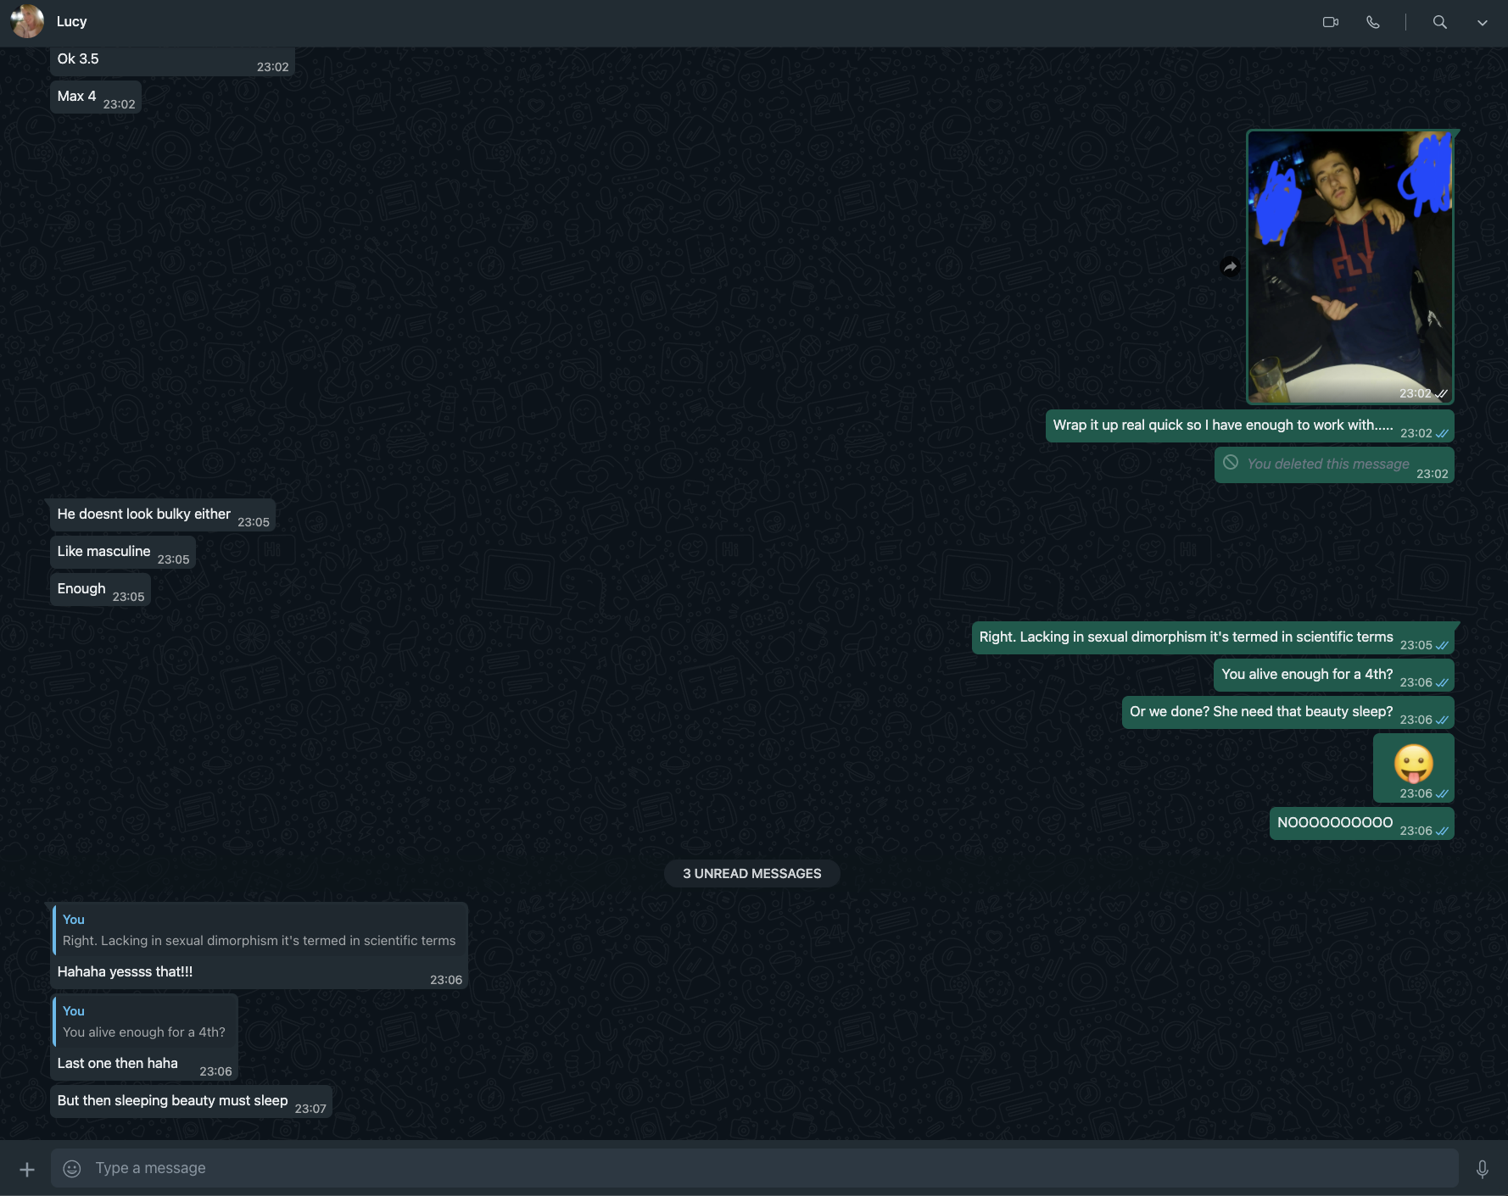Select the "Enough" message from Lucy

(x=100, y=589)
